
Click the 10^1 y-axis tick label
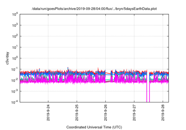pyautogui.click(x=15, y=47)
